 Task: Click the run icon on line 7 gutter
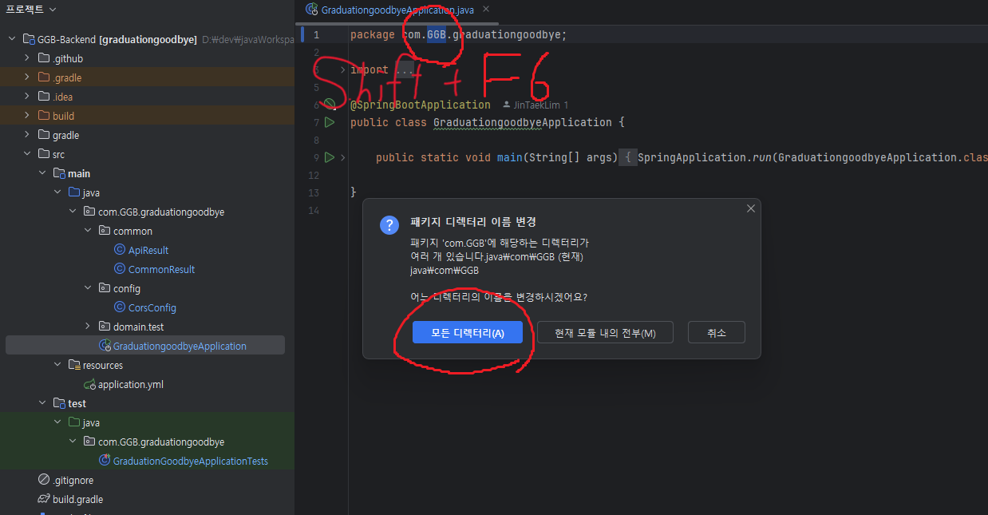(330, 122)
